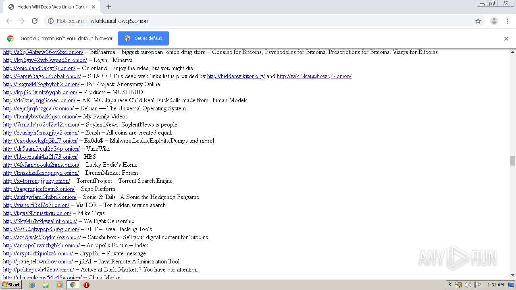Click the Chrome icon in the taskbar
This screenshot has height=290, width=516.
pyautogui.click(x=73, y=285)
